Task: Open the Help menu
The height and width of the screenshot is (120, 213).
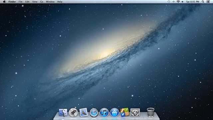Action: click(x=60, y=2)
